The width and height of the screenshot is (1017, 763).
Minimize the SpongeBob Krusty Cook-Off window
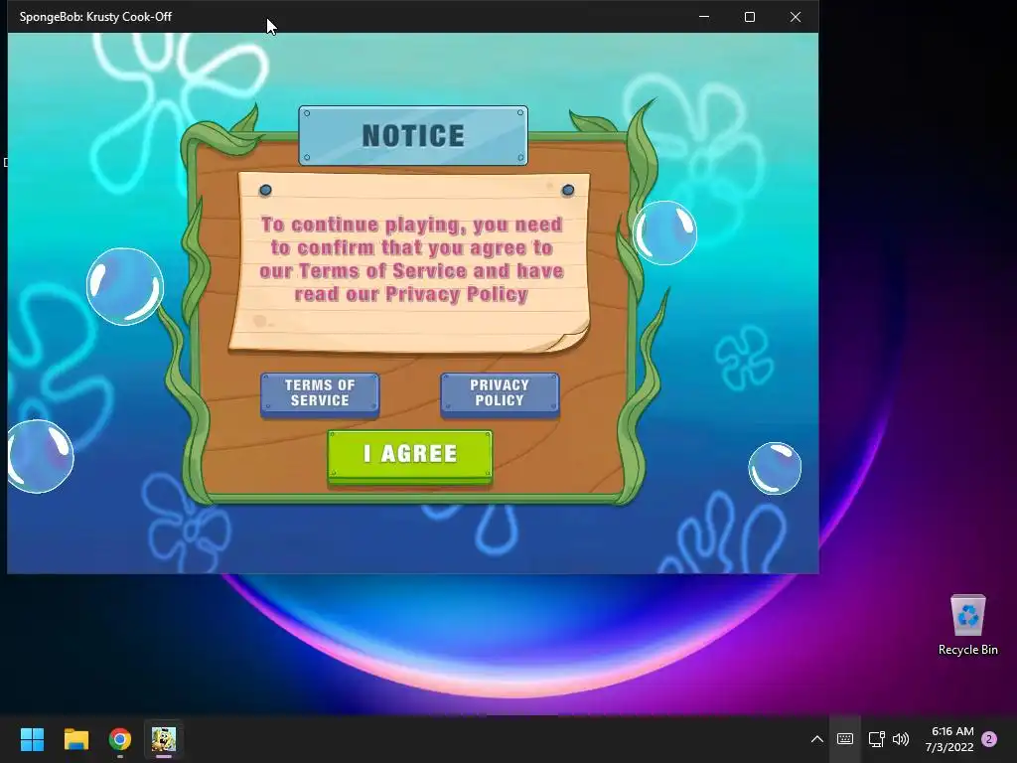click(704, 17)
